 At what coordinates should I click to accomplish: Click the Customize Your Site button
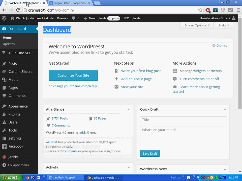73,75
